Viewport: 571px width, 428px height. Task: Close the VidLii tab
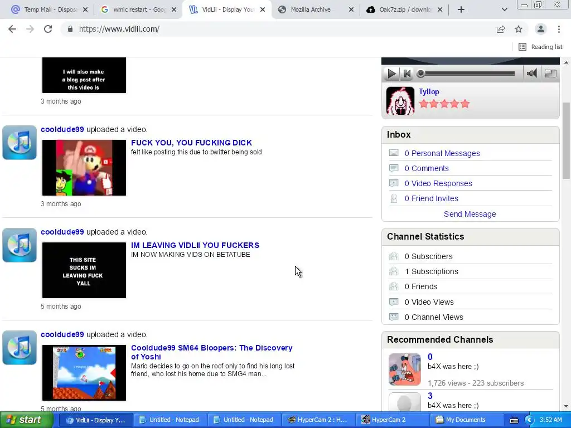tap(263, 10)
